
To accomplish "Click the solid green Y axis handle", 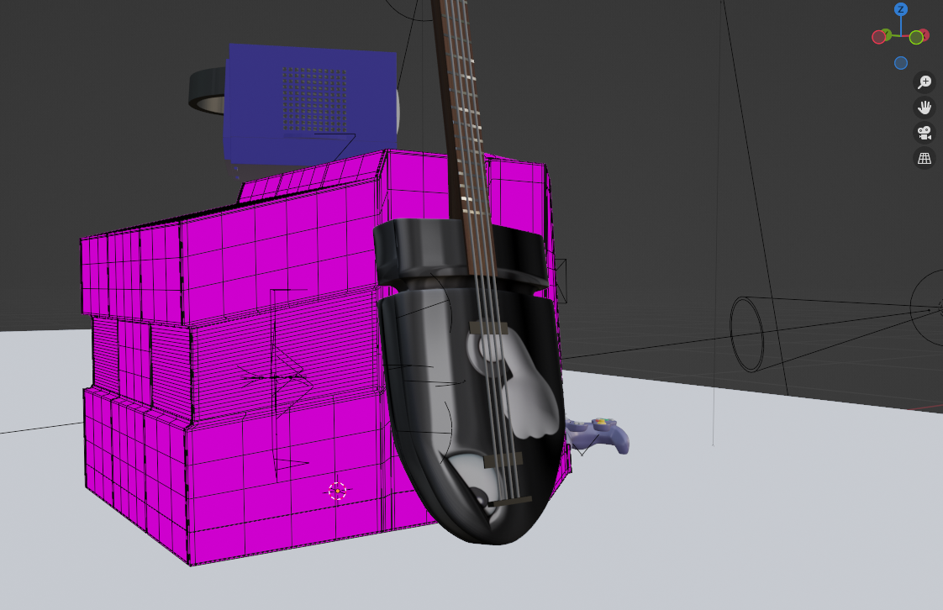I will 888,34.
